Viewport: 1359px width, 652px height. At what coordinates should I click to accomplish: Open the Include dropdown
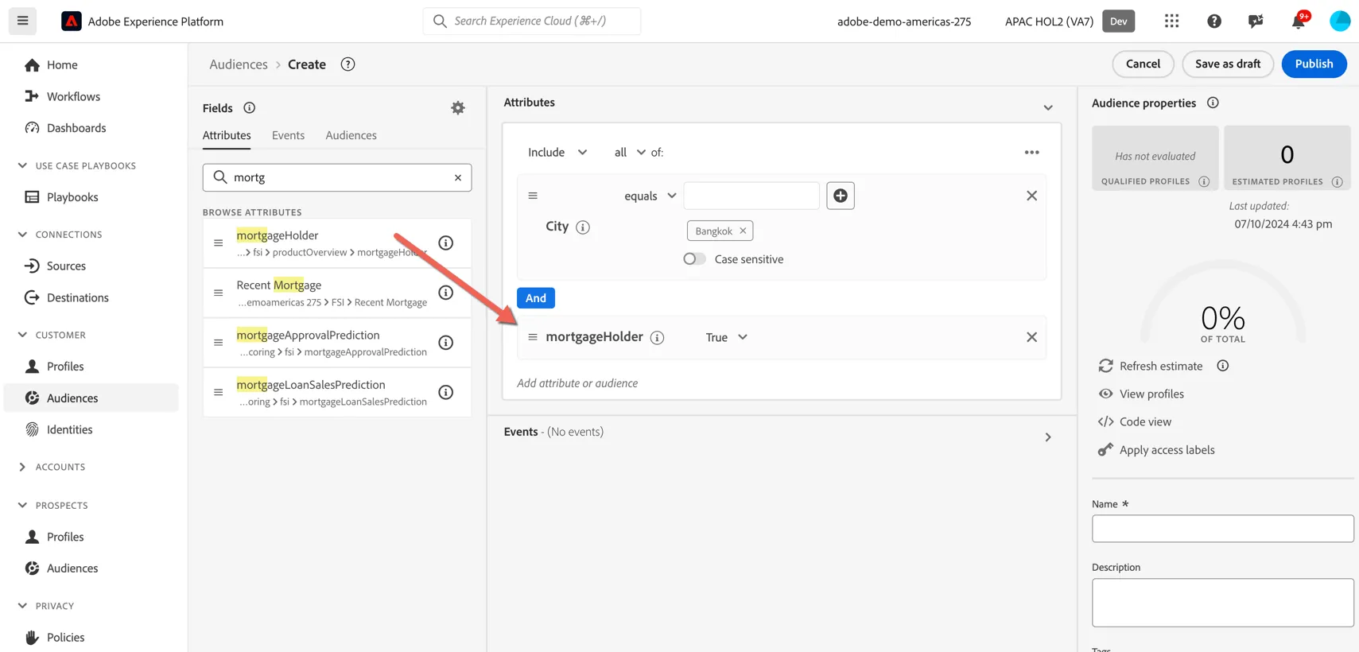[557, 153]
